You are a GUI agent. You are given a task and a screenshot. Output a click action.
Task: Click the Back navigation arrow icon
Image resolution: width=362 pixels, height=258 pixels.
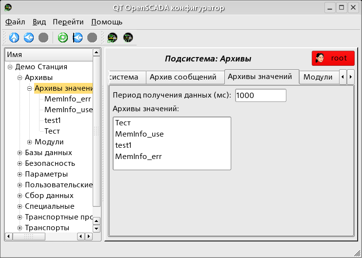coord(29,38)
